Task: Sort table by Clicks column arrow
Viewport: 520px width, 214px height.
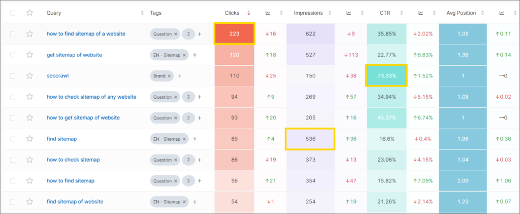Action: pyautogui.click(x=249, y=13)
